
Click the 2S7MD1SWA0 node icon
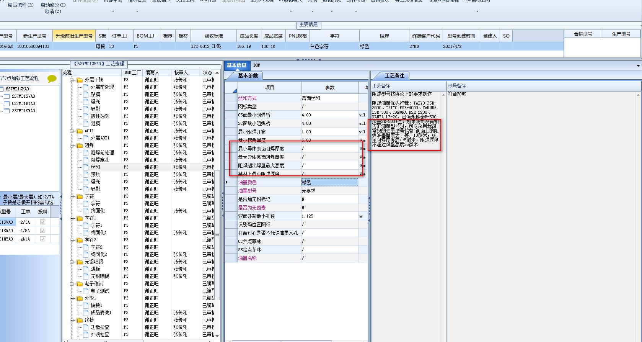point(6,111)
